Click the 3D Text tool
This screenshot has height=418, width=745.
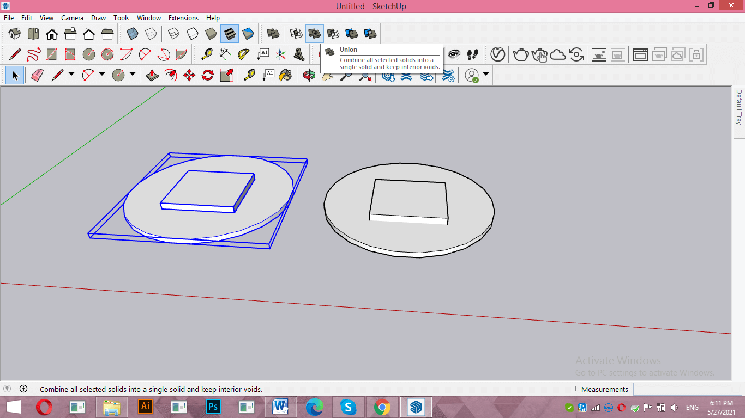click(299, 54)
